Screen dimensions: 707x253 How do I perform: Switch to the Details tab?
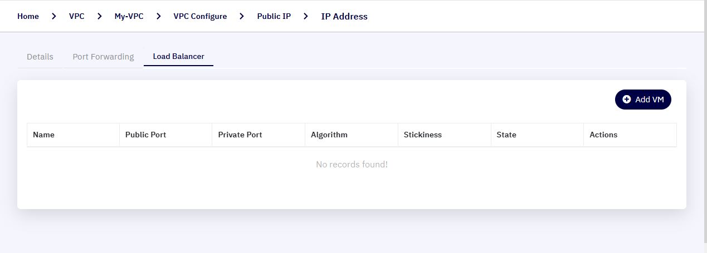pyautogui.click(x=40, y=57)
